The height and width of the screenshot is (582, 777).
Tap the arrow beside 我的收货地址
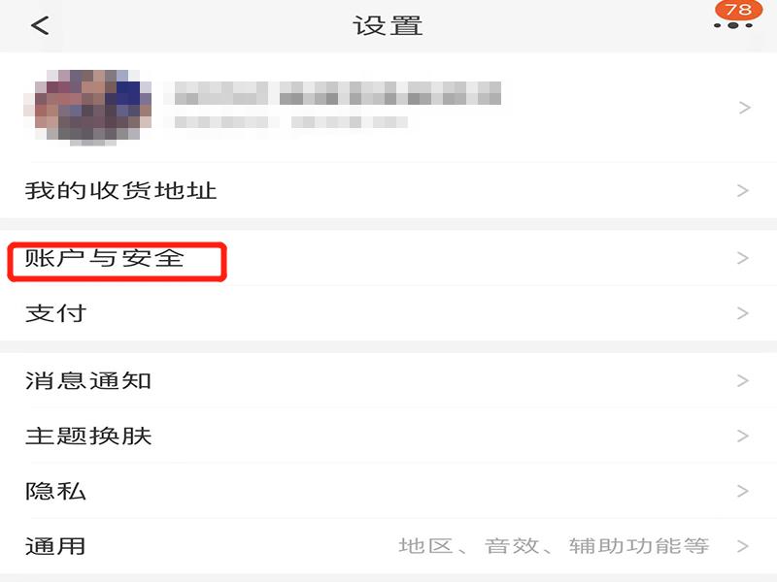742,190
